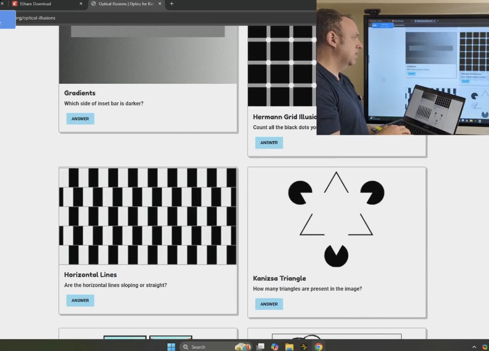Viewport: 489px width, 351px height.
Task: Click the Horizontal Lines illusion image
Action: click(148, 216)
